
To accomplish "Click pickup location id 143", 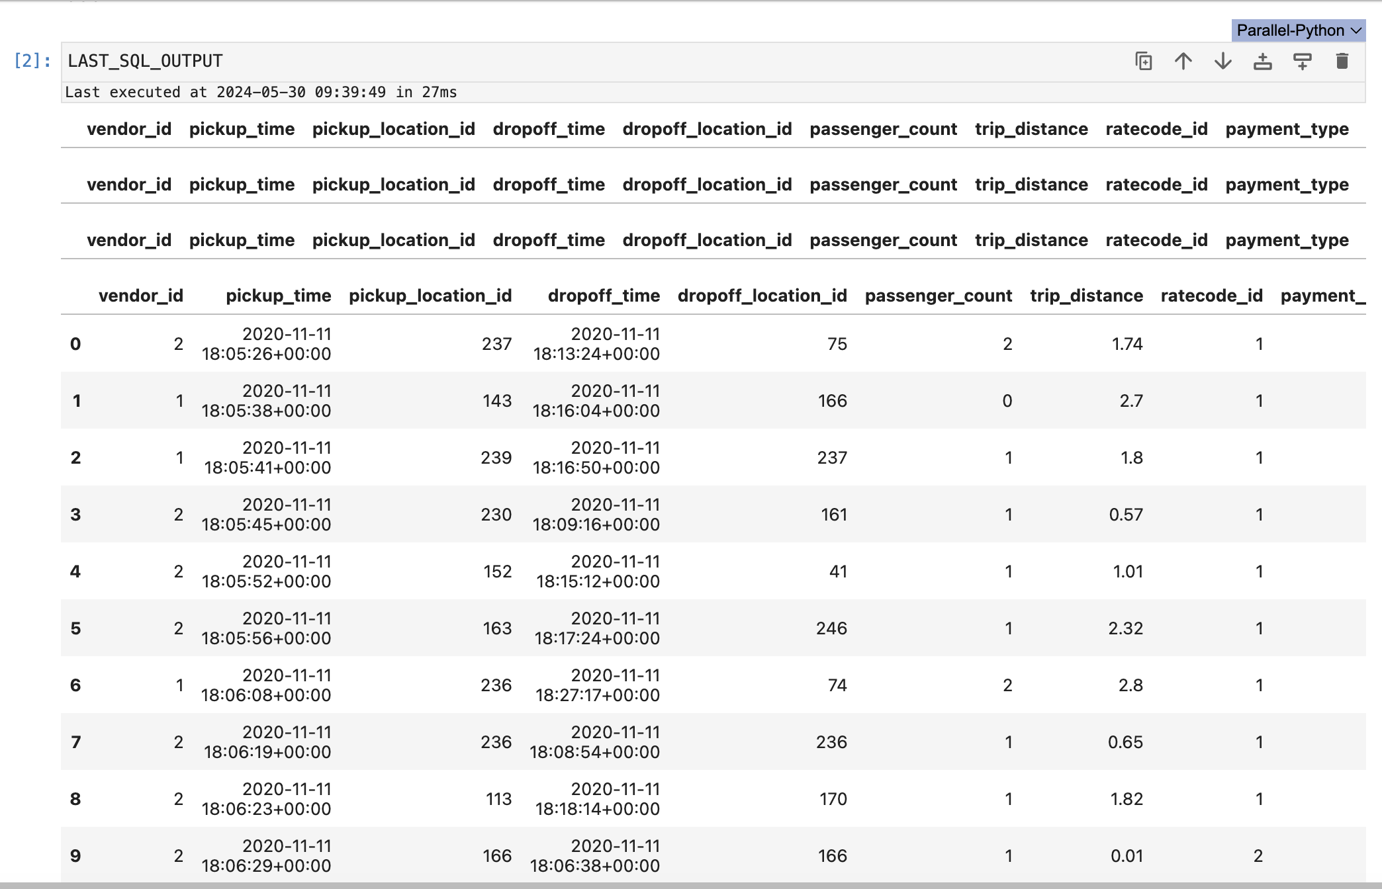I will [x=497, y=401].
